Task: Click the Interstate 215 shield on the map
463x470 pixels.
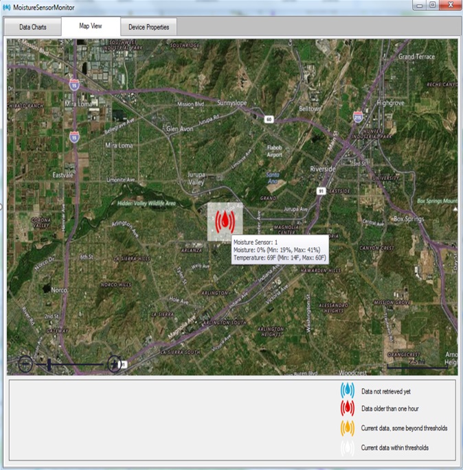Action: click(358, 117)
